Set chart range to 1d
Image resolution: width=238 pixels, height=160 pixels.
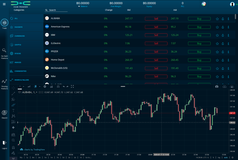pos(81,158)
